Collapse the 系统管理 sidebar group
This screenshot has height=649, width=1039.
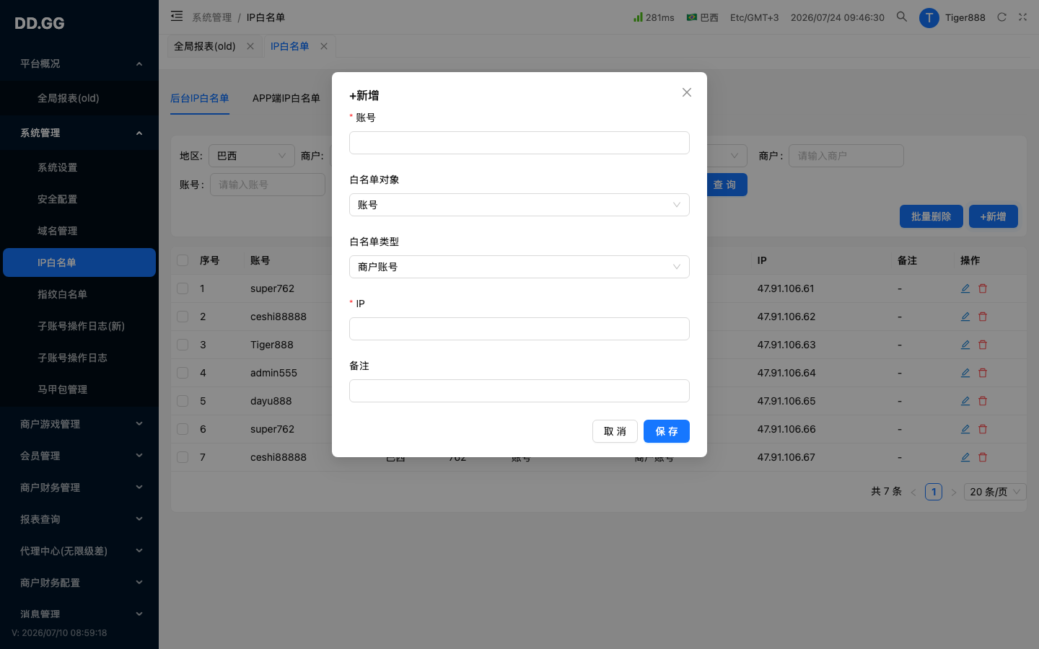pos(79,133)
